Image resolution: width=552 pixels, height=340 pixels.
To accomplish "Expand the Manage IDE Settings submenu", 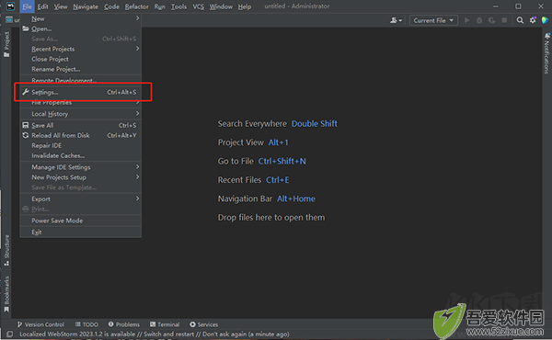I will point(81,167).
